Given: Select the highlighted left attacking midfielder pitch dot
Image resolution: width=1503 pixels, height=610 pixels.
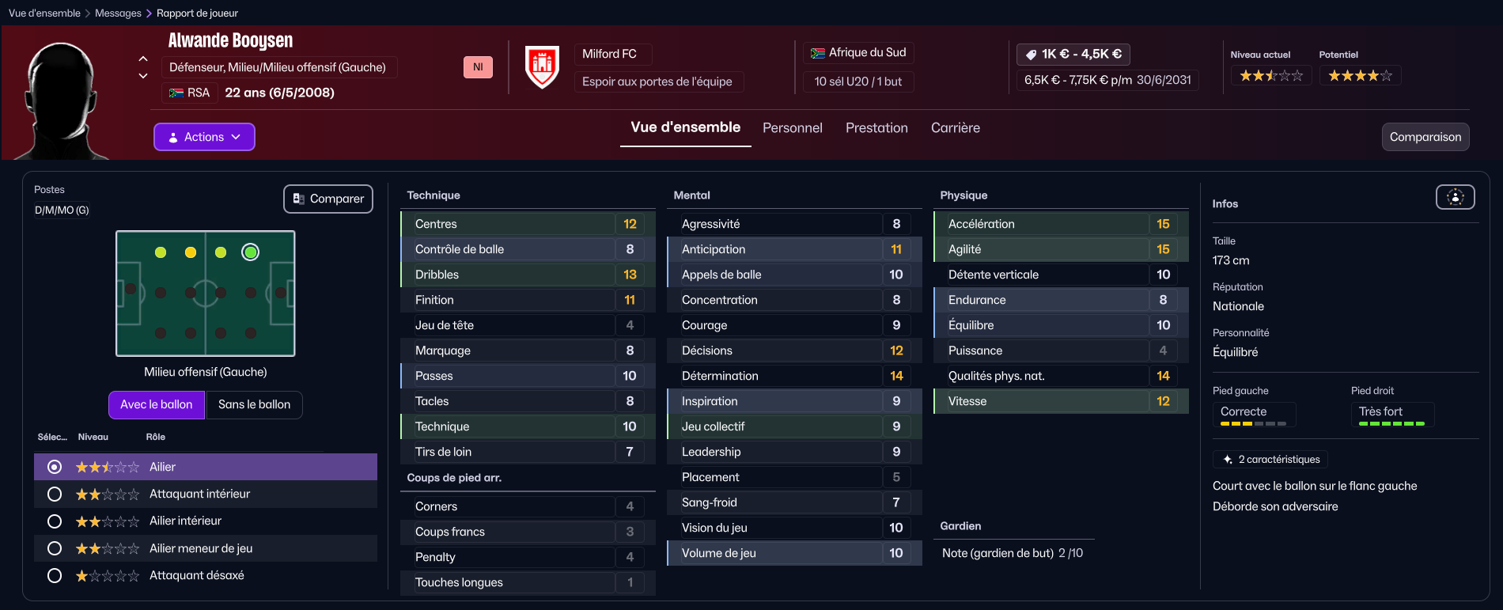Looking at the screenshot, I should (251, 252).
